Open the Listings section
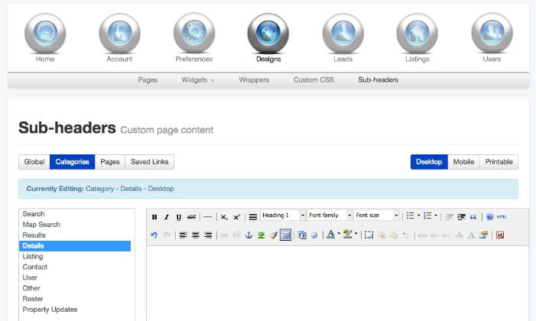The height and width of the screenshot is (321, 536). click(417, 37)
